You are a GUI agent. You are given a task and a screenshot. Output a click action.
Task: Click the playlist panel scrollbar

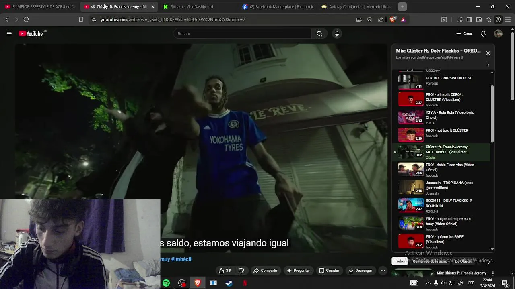[x=492, y=114]
